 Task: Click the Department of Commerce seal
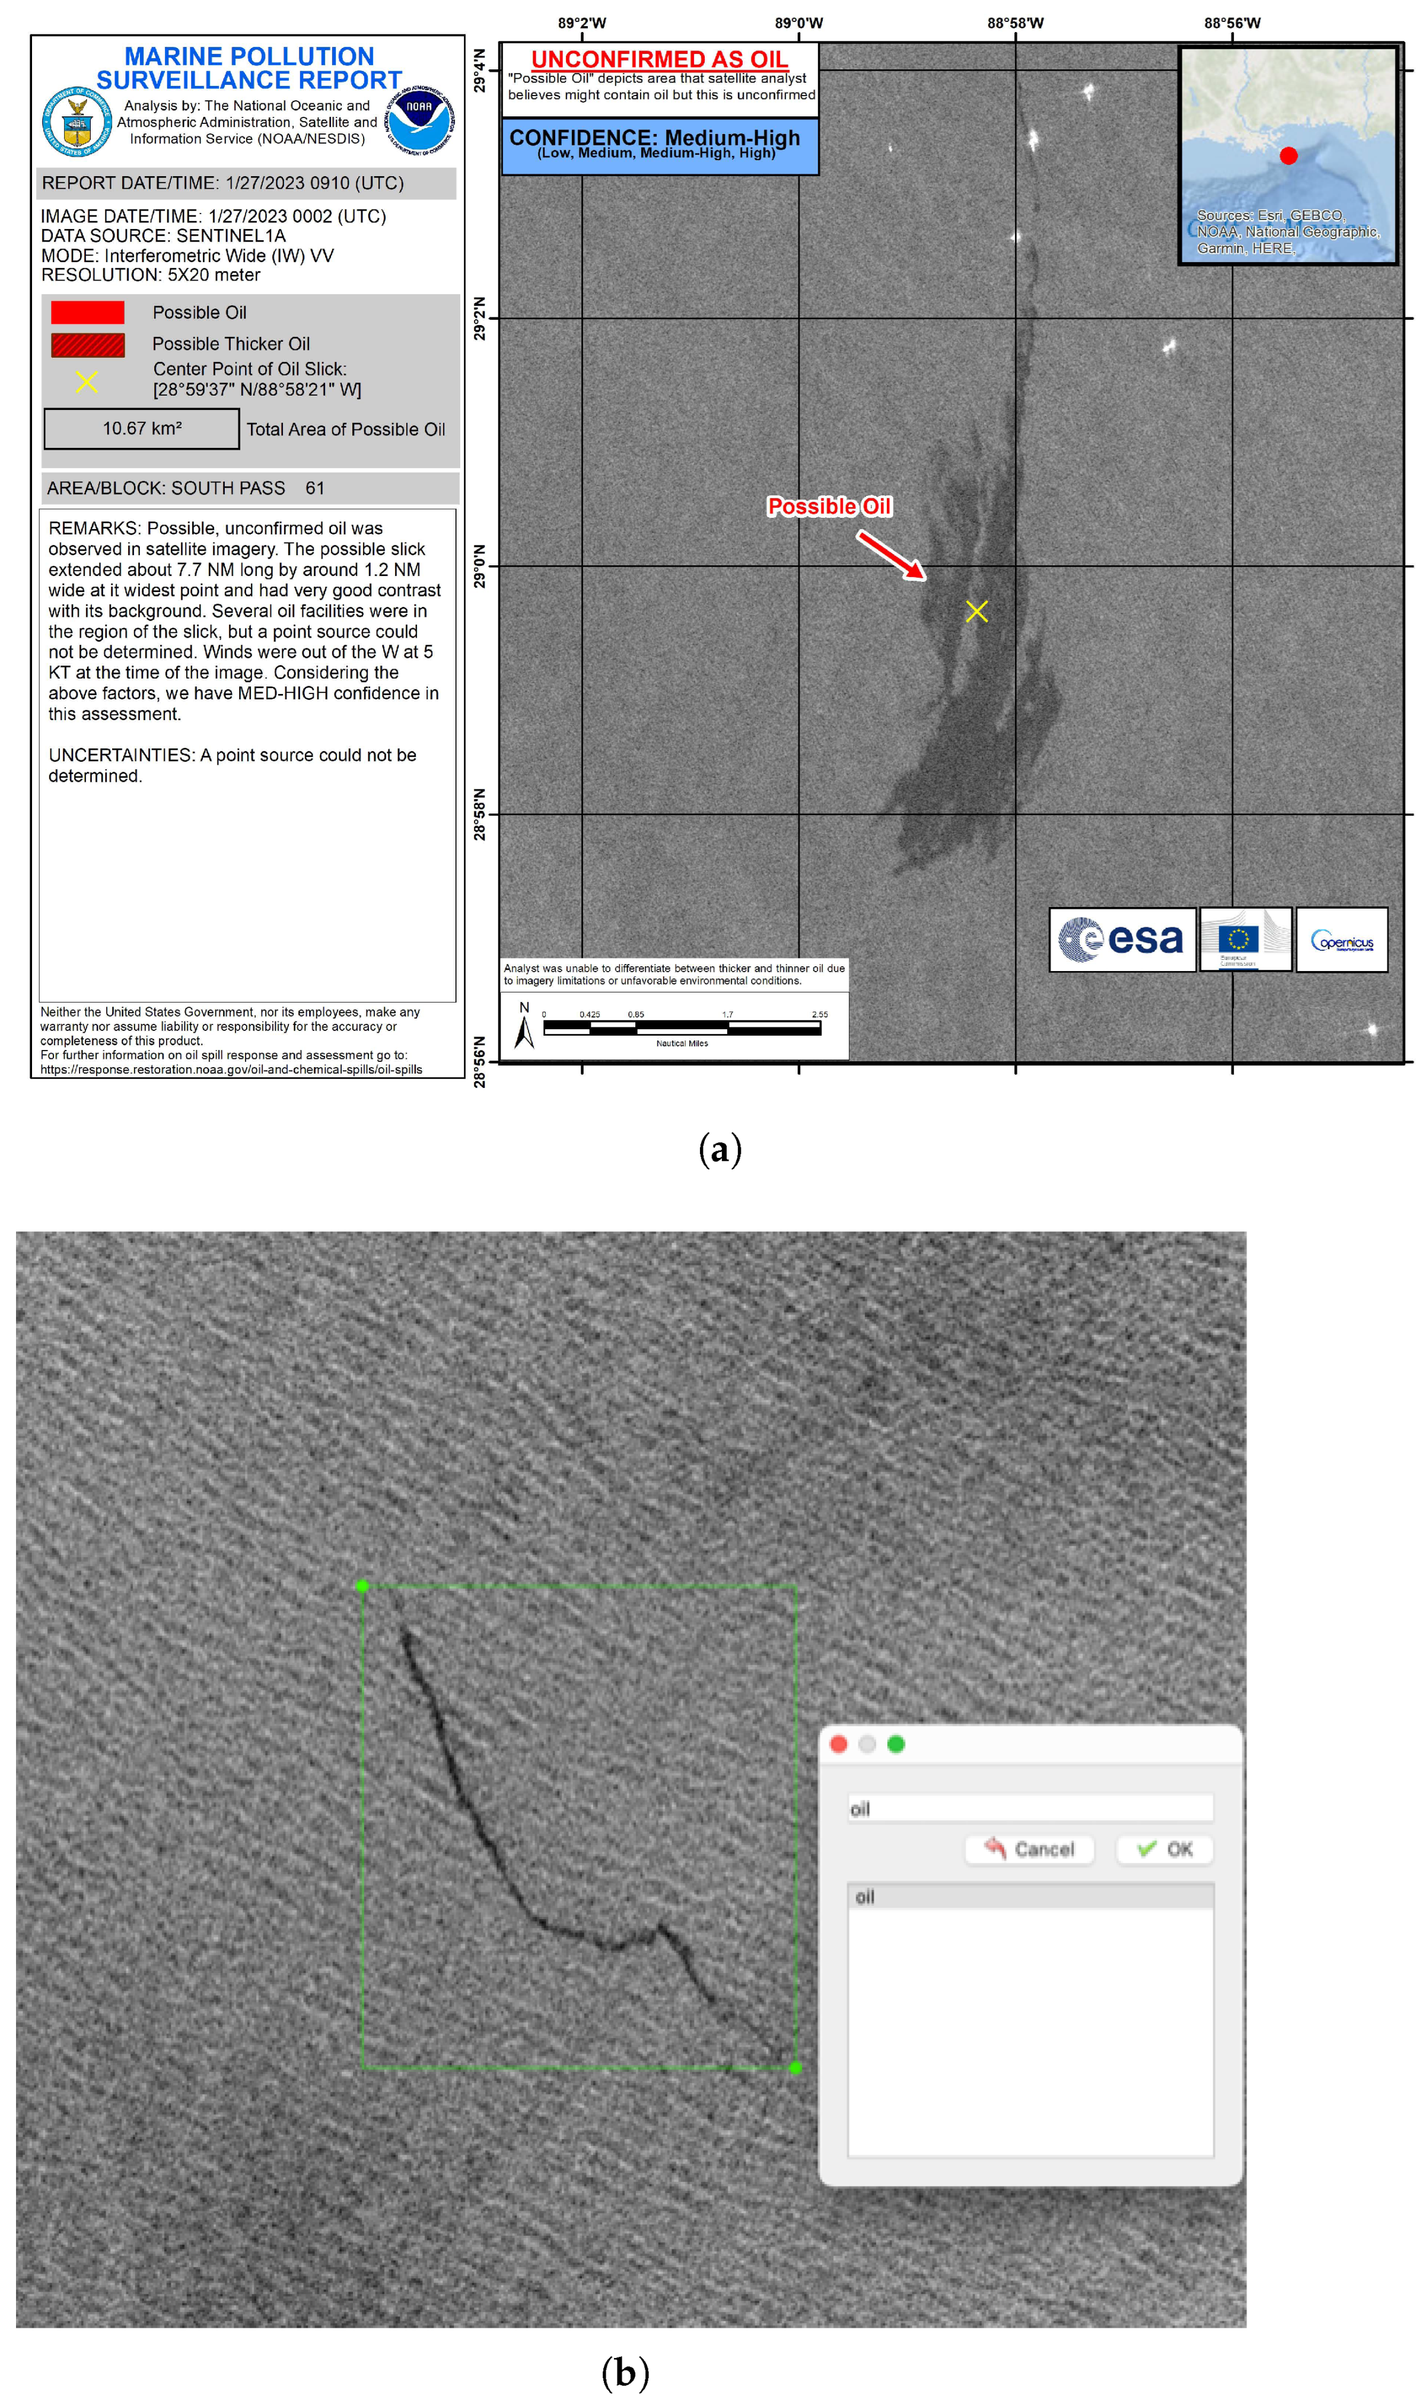tap(77, 122)
